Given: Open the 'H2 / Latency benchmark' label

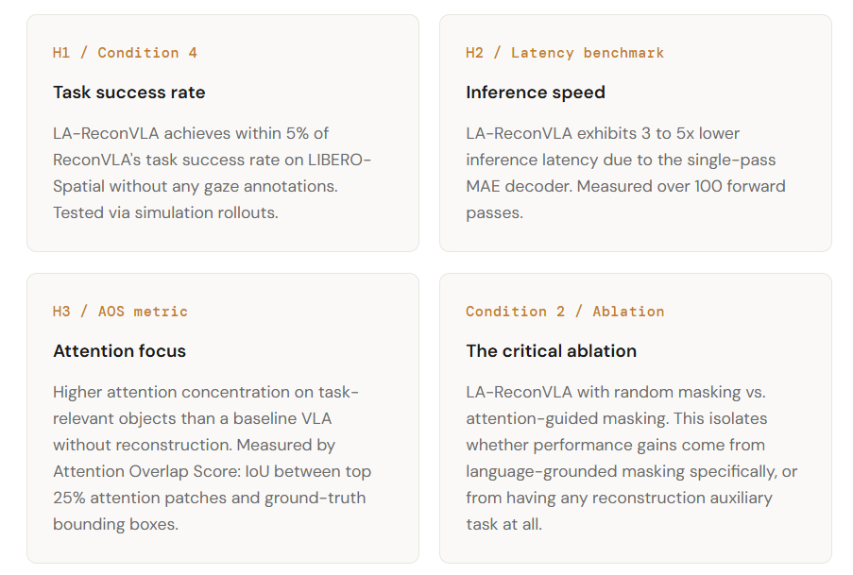Looking at the screenshot, I should tap(565, 53).
